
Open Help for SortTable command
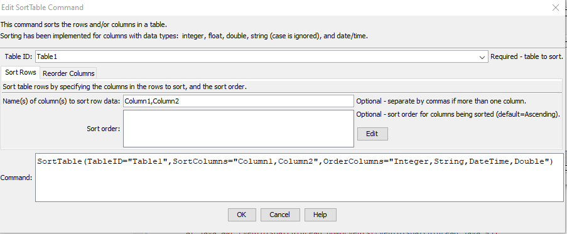(x=320, y=215)
